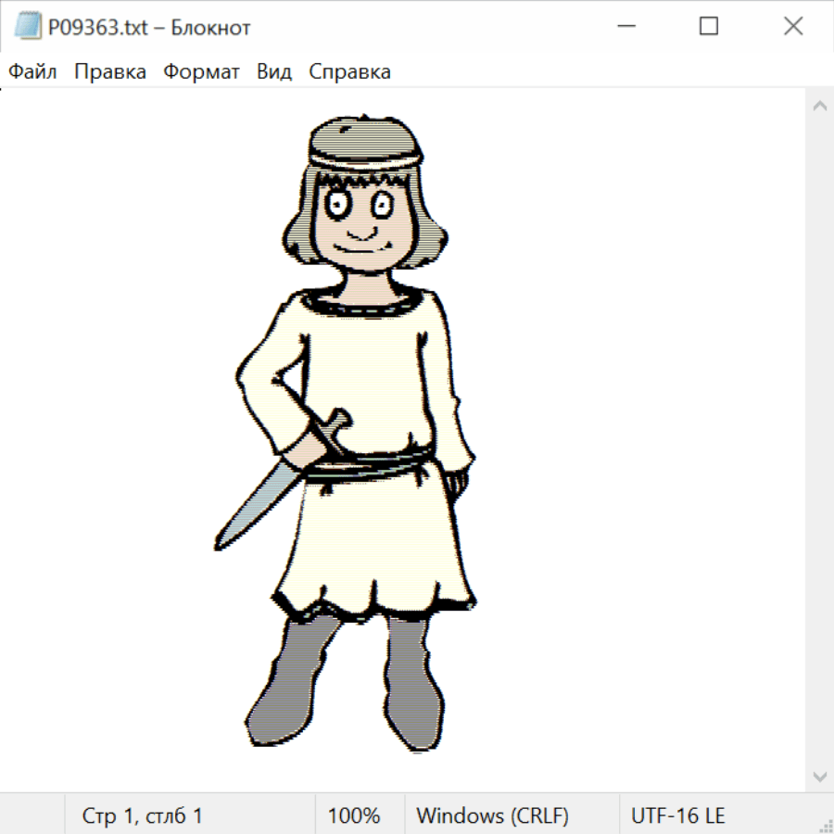The width and height of the screenshot is (834, 834).
Task: Click the UTF-16 LE encoding indicator
Action: (x=677, y=815)
